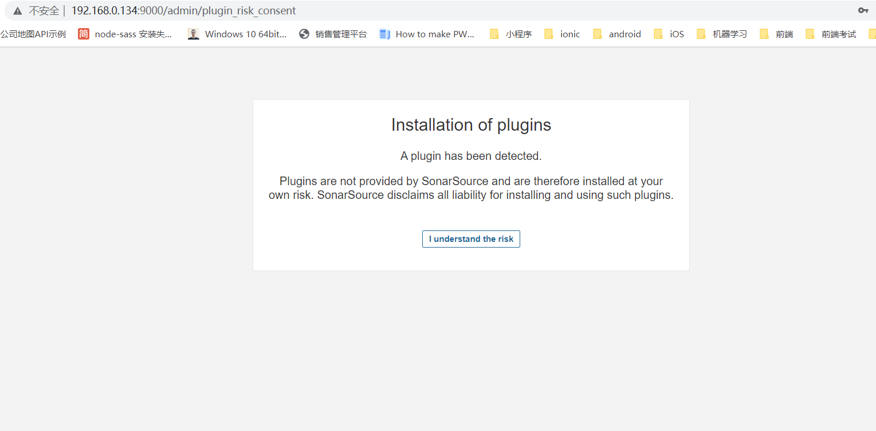Expand the android bookmark folder
The width and height of the screenshot is (876, 431).
[617, 34]
